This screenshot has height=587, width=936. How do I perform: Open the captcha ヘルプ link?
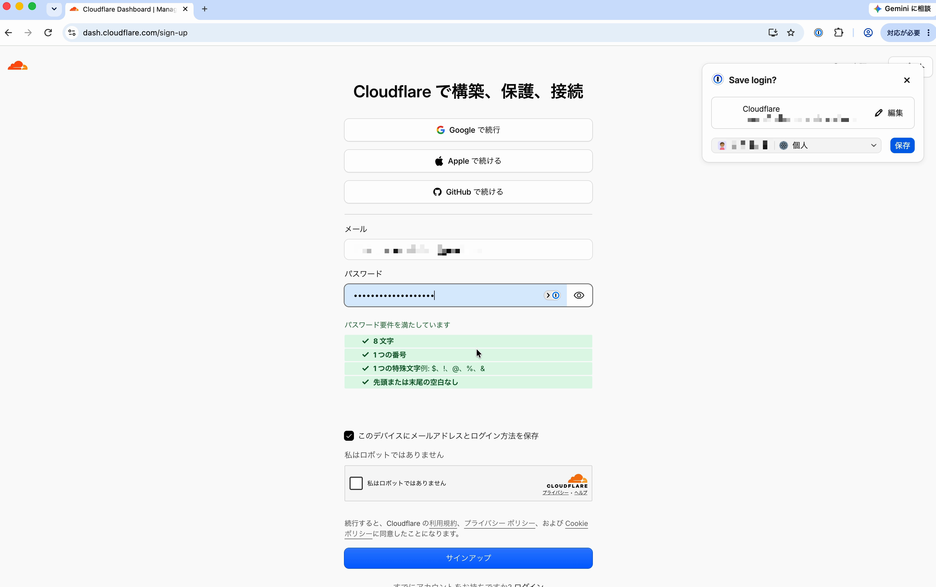[x=581, y=493]
